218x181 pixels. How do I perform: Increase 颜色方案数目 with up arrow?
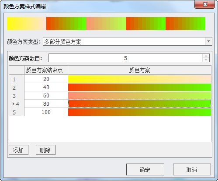(206, 56)
